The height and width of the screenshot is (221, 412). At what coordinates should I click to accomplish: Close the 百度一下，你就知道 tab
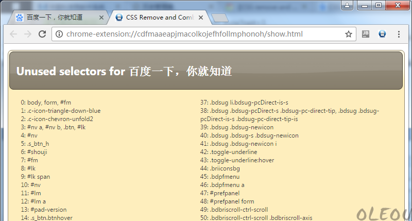click(101, 18)
